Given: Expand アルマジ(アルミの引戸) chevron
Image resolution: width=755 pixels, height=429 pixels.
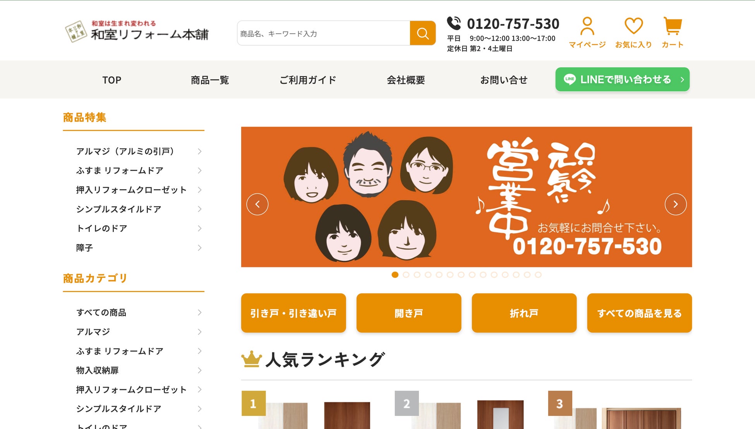Looking at the screenshot, I should coord(199,151).
